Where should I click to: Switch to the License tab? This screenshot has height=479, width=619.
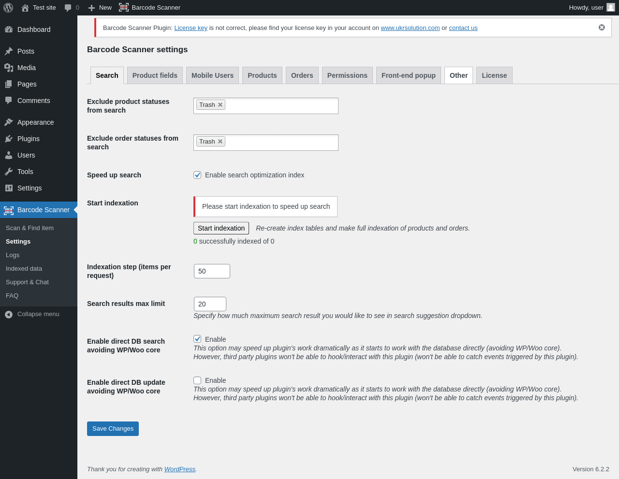click(x=494, y=75)
